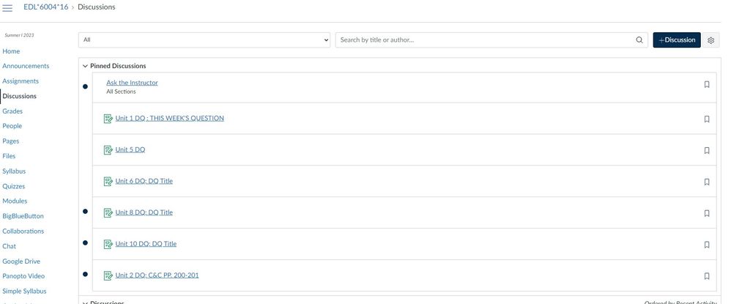The image size is (731, 304).
Task: Toggle bookmark for Unit 8 DQ
Action: pos(707,213)
